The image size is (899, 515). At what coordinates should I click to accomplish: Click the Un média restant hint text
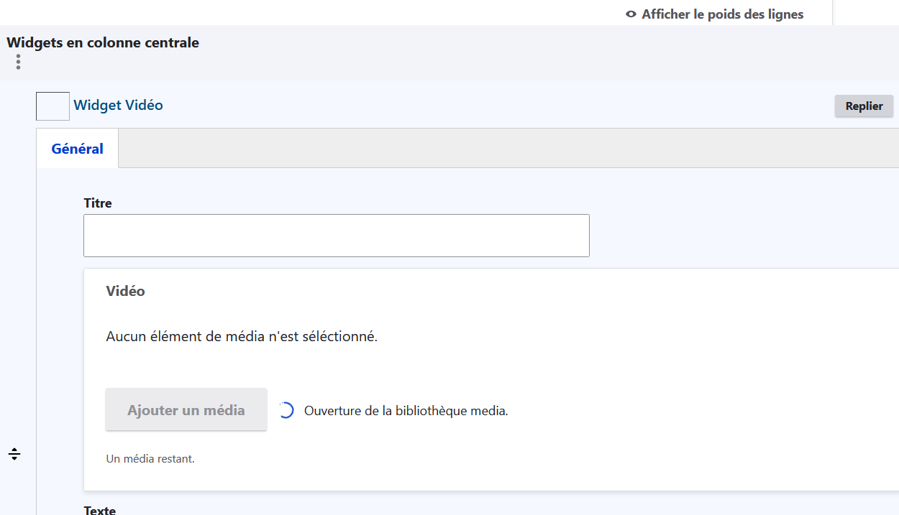click(150, 458)
